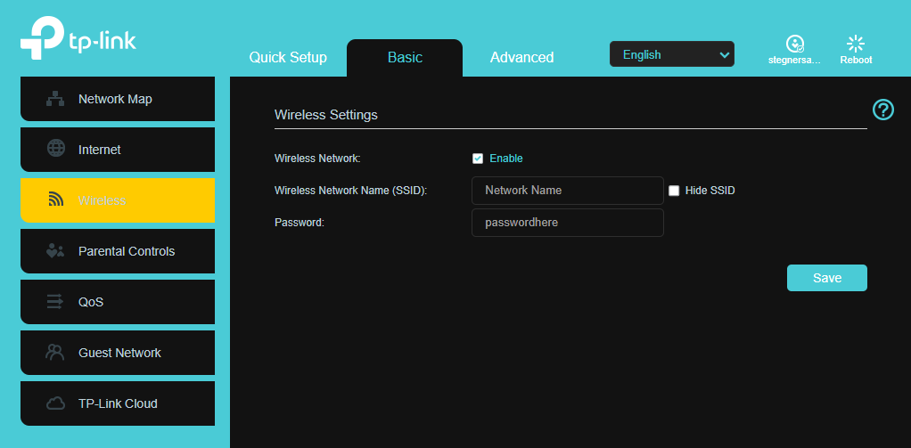Check the Hide SSID checkbox

(x=674, y=191)
